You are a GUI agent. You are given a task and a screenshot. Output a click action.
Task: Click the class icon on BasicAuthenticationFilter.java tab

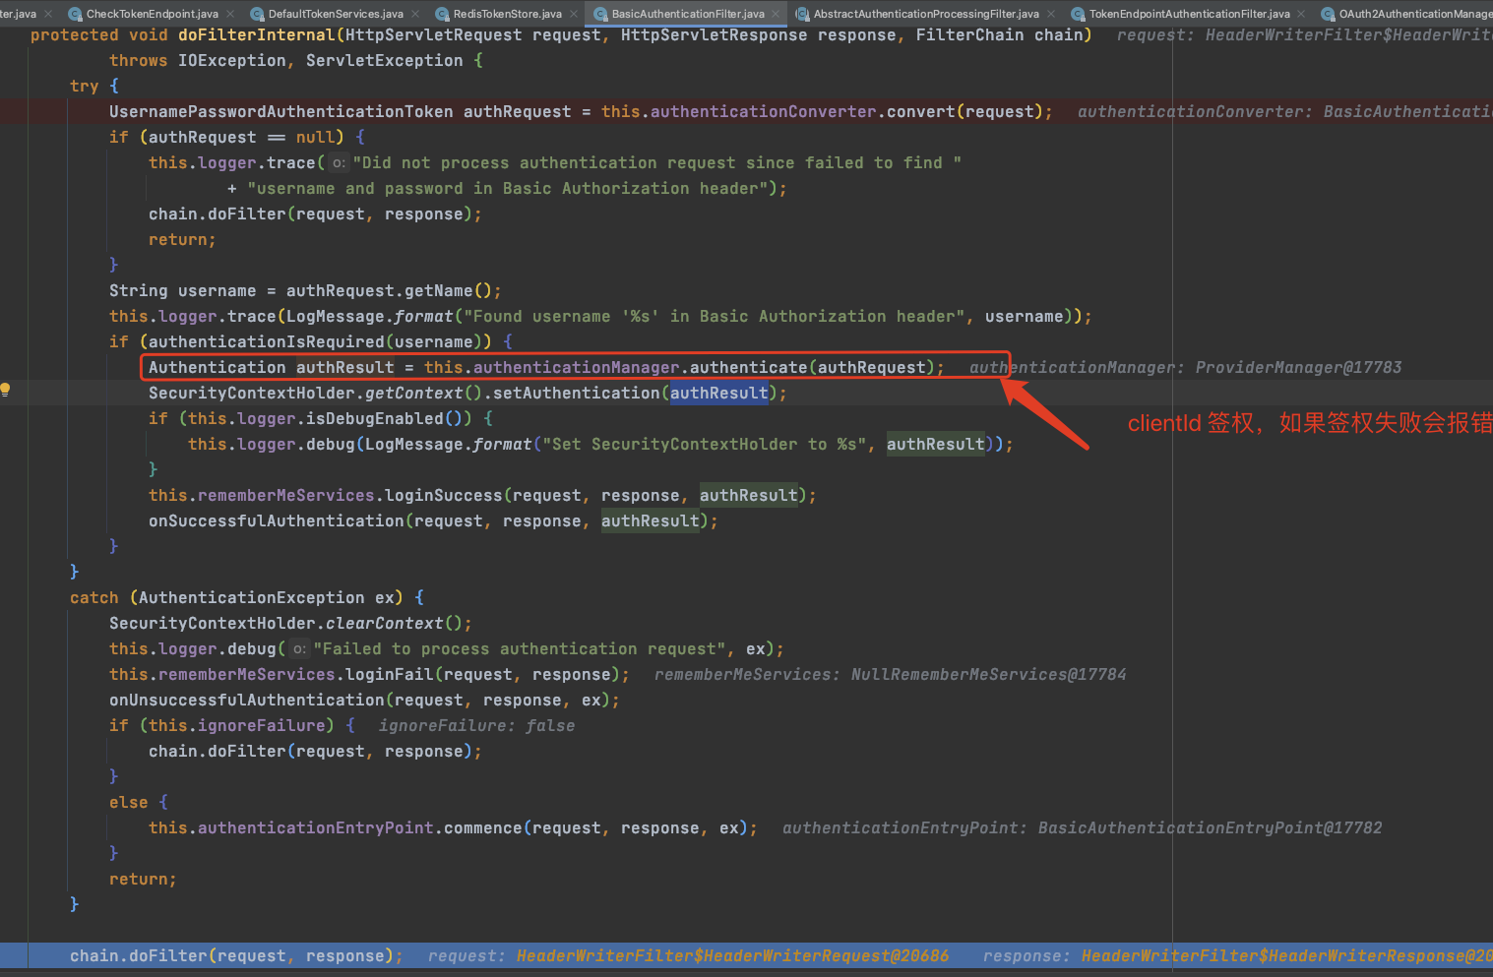(x=599, y=14)
